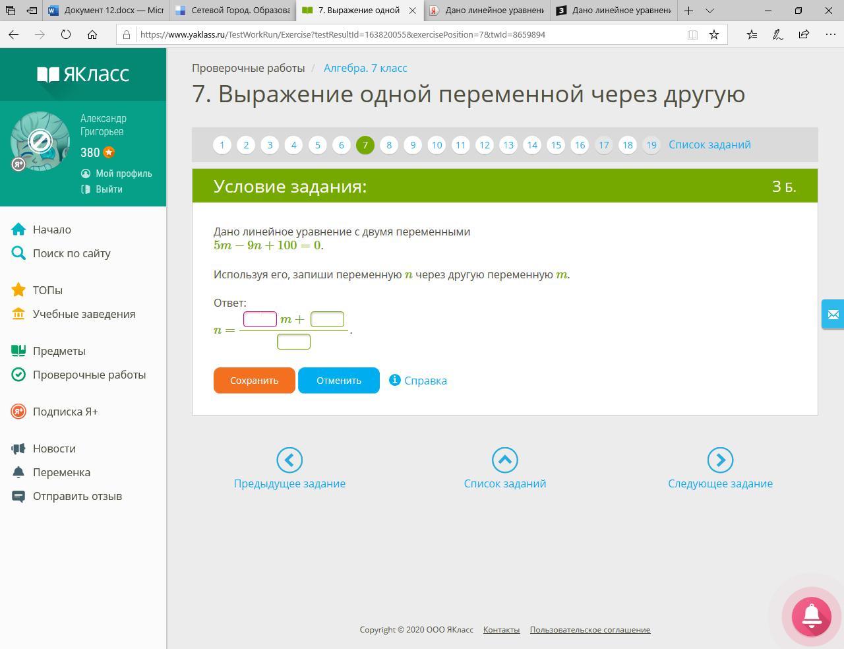Click the Я+ icon beside Подписка
The height and width of the screenshot is (649, 844).
[x=18, y=412]
